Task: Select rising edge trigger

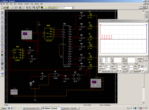Action: 139,66
